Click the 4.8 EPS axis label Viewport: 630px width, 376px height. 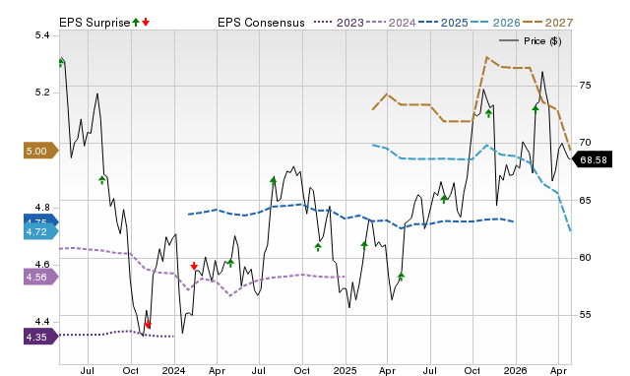click(42, 208)
